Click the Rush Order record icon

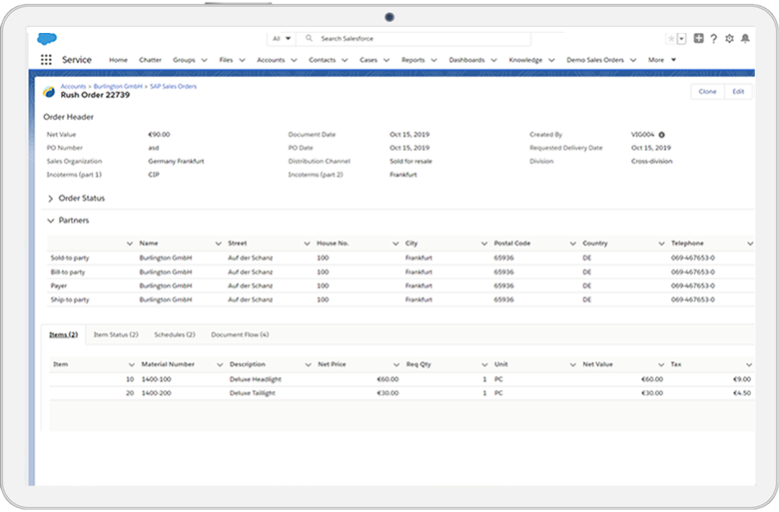click(x=49, y=92)
